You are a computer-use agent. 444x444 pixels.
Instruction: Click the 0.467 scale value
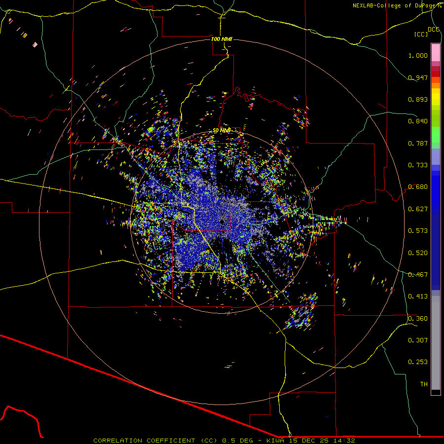[x=418, y=275]
